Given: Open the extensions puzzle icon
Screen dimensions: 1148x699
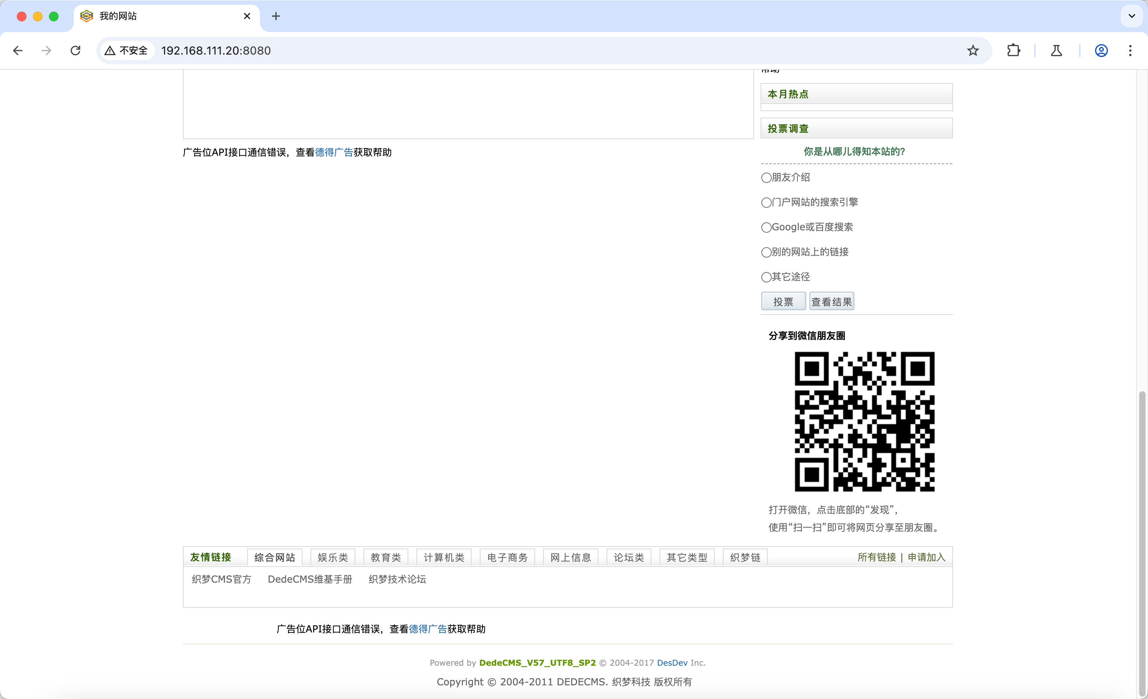Looking at the screenshot, I should pyautogui.click(x=1013, y=50).
